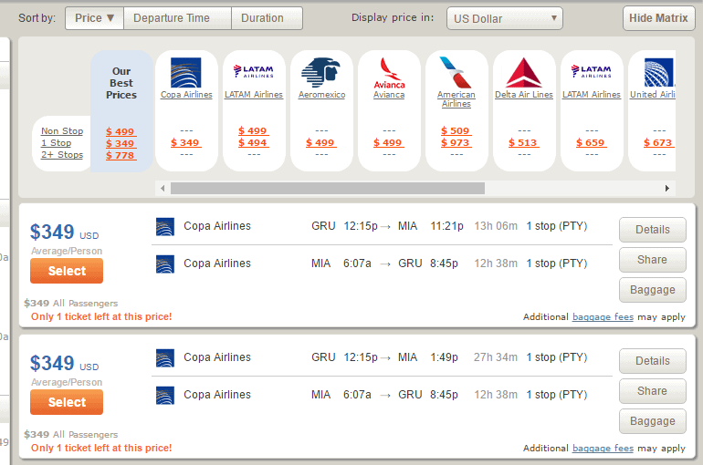Click the Avianca logo in matrix
Image resolution: width=703 pixels, height=465 pixels.
click(x=389, y=72)
